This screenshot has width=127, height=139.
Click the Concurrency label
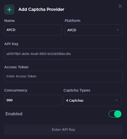point(16,91)
